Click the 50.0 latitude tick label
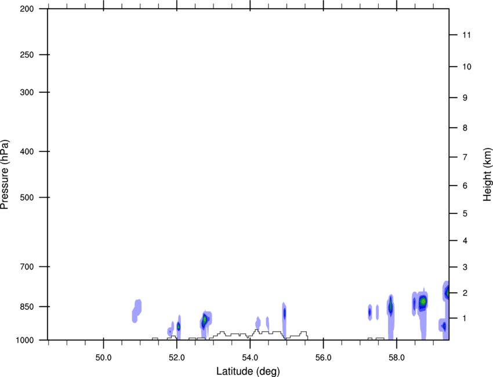The width and height of the screenshot is (493, 377). coord(103,358)
